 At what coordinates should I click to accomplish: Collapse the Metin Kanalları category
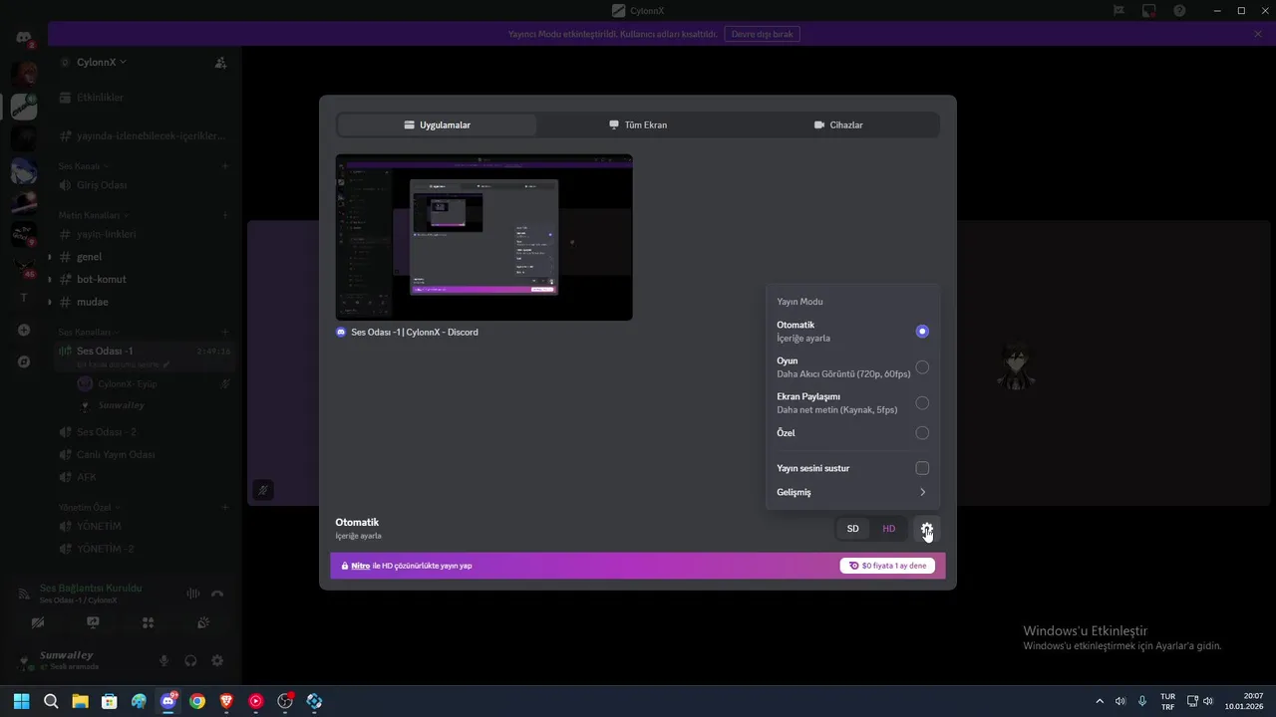click(93, 215)
